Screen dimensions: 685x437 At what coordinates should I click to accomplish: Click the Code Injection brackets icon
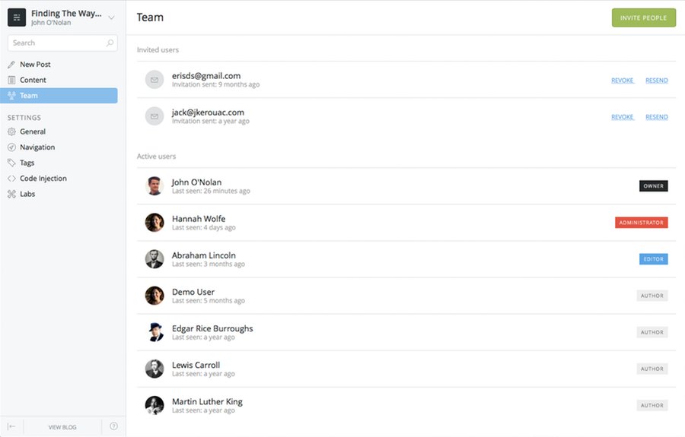(x=11, y=179)
